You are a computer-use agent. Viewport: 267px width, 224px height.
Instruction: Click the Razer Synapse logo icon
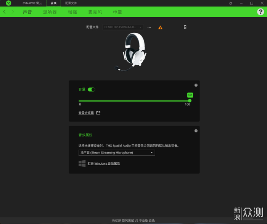tap(8, 3)
